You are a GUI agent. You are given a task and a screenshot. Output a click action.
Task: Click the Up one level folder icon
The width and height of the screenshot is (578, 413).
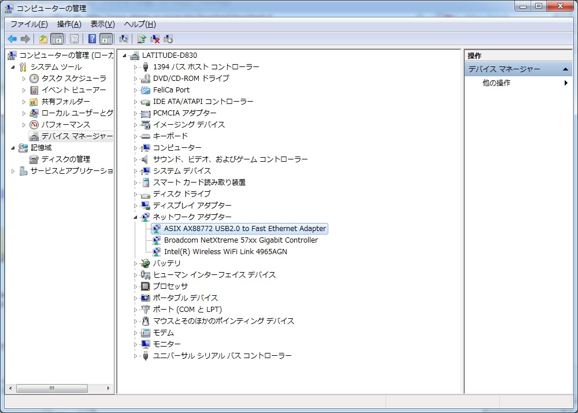point(43,39)
